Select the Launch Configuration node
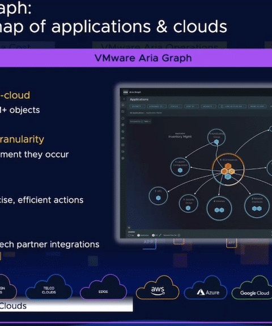The width and height of the screenshot is (272, 326). pos(180,167)
